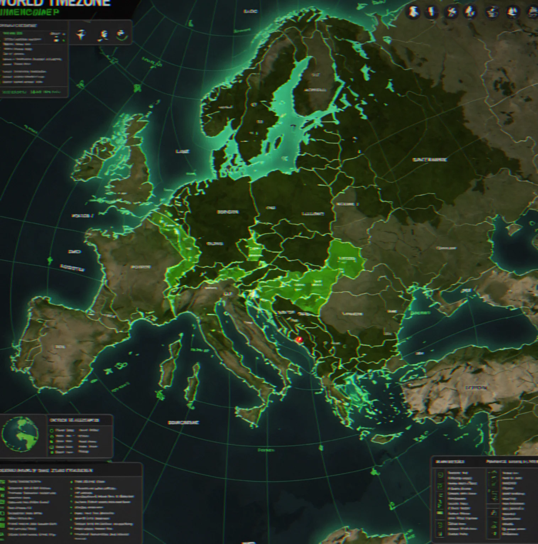Image resolution: width=538 pixels, height=544 pixels.
Task: Click the right icon in the top-left three-icon box
Action: click(x=121, y=34)
